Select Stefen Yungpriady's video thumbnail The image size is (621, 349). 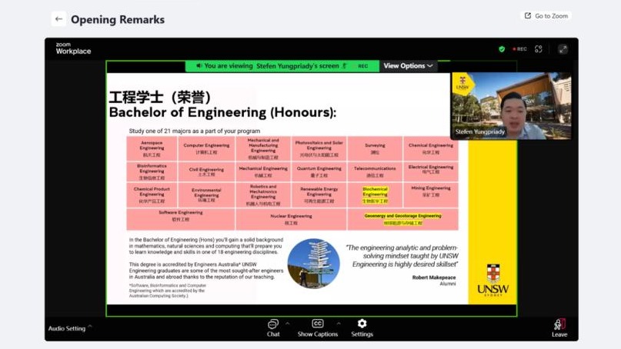pyautogui.click(x=511, y=105)
